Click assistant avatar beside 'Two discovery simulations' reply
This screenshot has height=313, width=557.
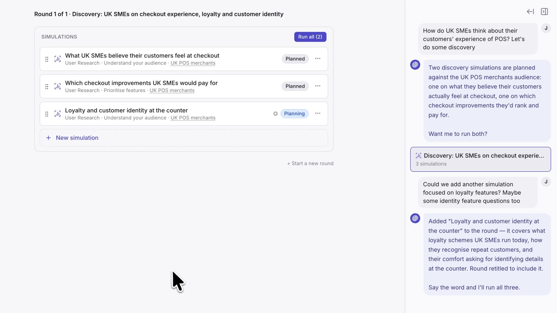[415, 65]
